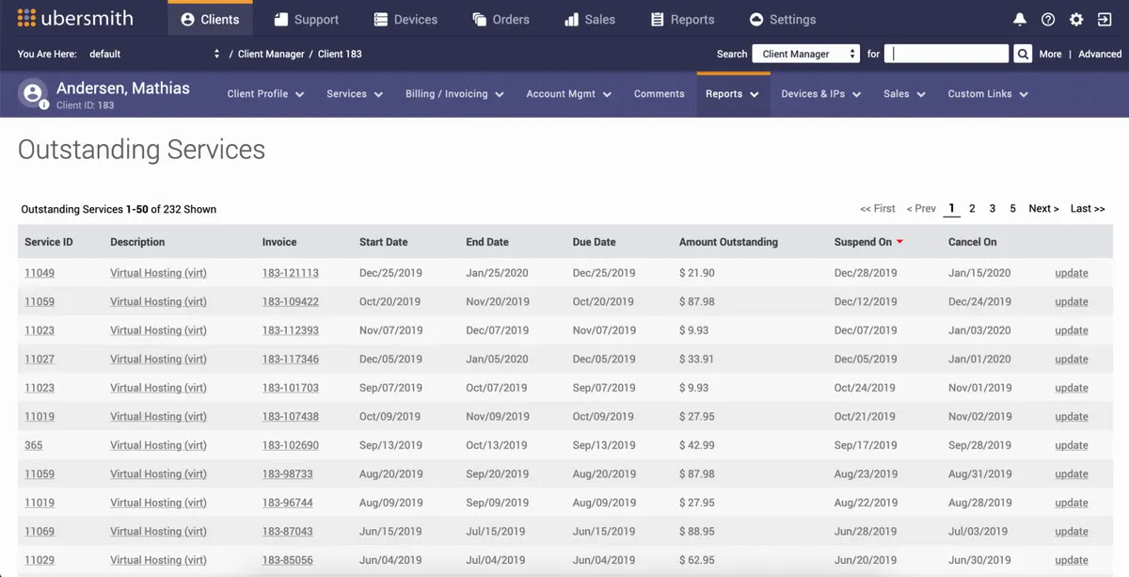1129x577 pixels.
Task: Click the magnifying glass search icon
Action: (x=1023, y=54)
